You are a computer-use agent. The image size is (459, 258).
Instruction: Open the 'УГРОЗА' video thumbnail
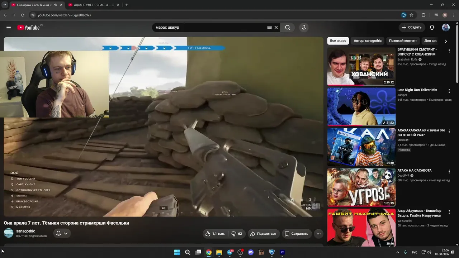(x=361, y=187)
